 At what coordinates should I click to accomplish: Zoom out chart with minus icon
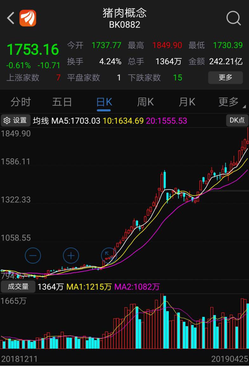click(33, 255)
